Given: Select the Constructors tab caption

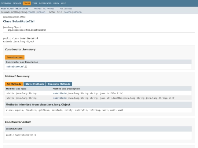Looking at the screenshot, I should pos(15,57).
